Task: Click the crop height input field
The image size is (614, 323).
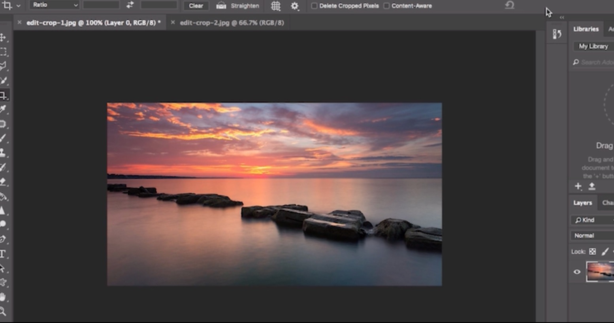Action: click(159, 5)
